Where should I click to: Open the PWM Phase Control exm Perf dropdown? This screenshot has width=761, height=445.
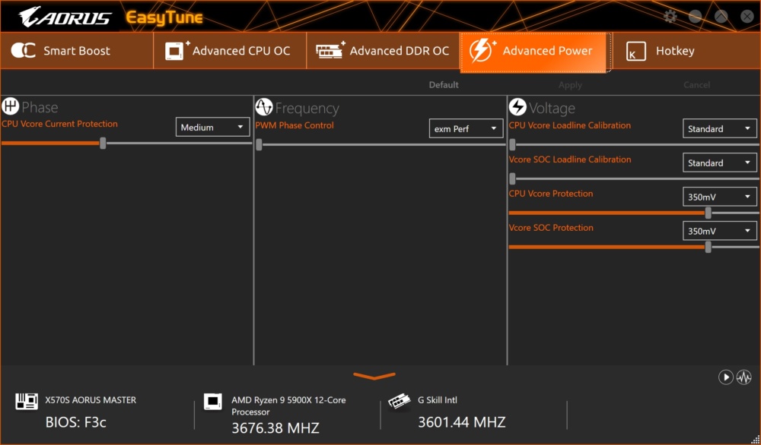(x=466, y=128)
